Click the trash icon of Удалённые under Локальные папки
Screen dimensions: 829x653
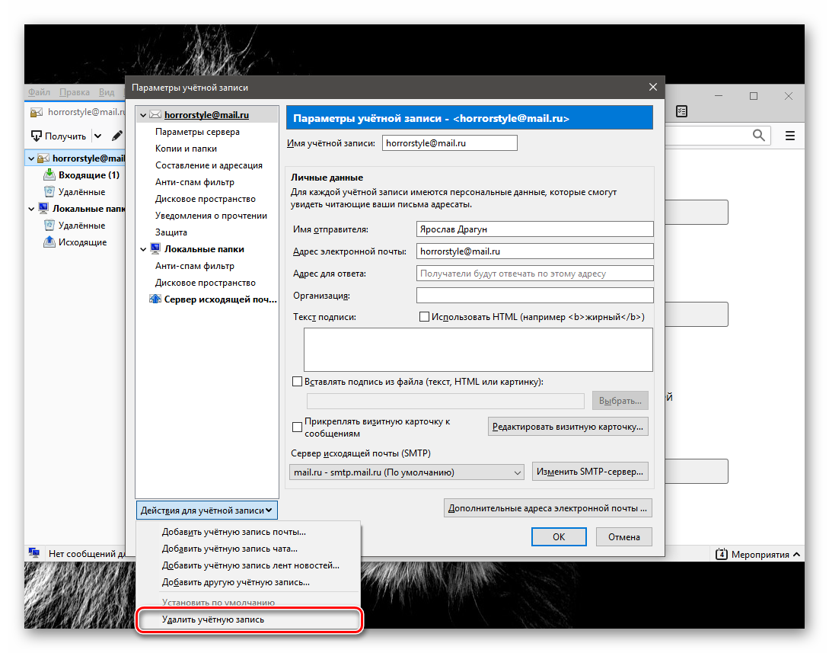(x=49, y=226)
